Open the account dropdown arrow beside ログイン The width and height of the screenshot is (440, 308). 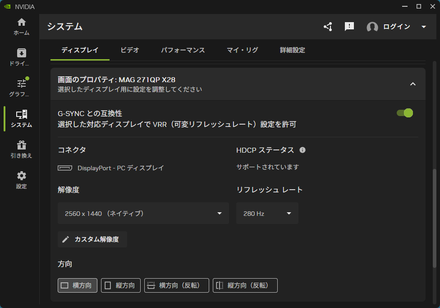(x=424, y=27)
